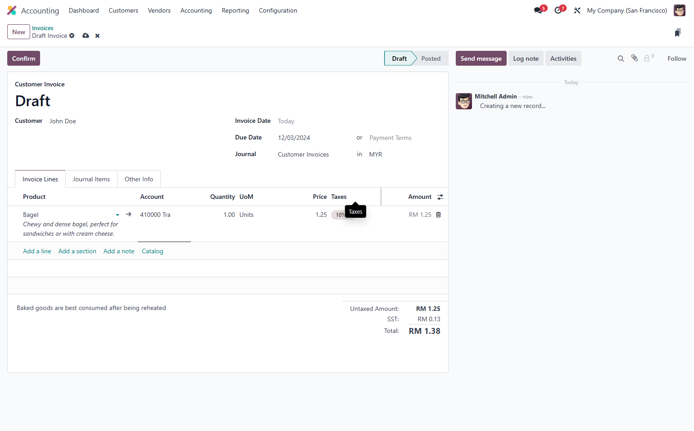Edit the Payment Terms field
694x431 pixels.
[x=404, y=138]
